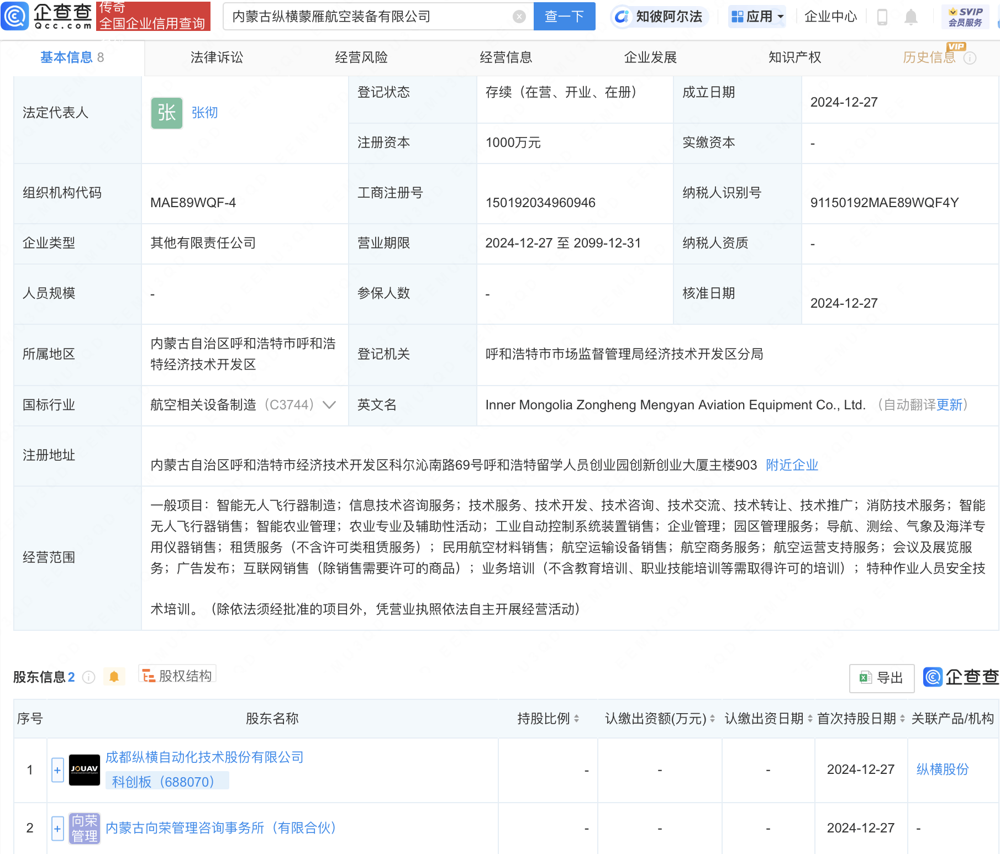Image resolution: width=1000 pixels, height=854 pixels.
Task: Open SVIP 会员服务
Action: click(x=965, y=17)
